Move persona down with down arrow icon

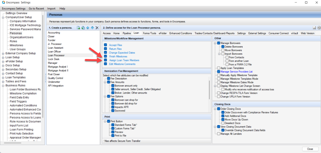[x=92, y=28]
